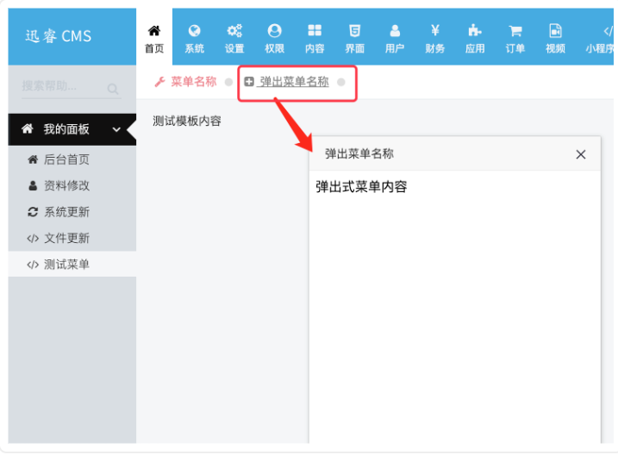Open the 弹出菜单名称 popup link
618x455 pixels.
coord(294,82)
